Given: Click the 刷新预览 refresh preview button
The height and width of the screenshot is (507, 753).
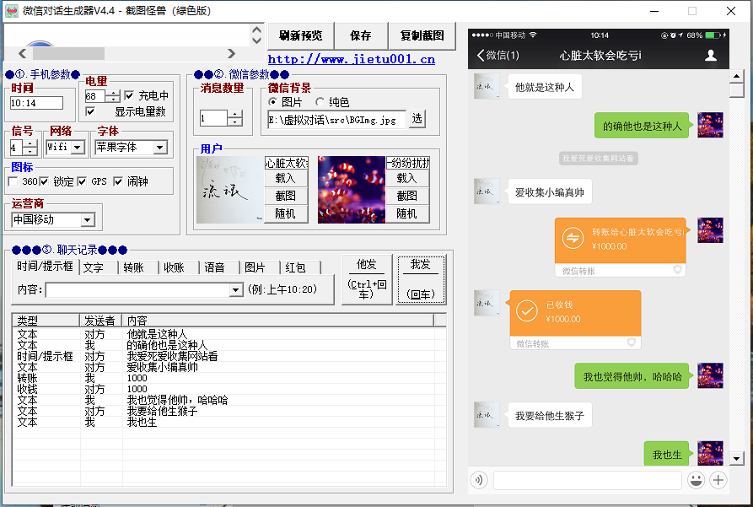Looking at the screenshot, I should [301, 35].
